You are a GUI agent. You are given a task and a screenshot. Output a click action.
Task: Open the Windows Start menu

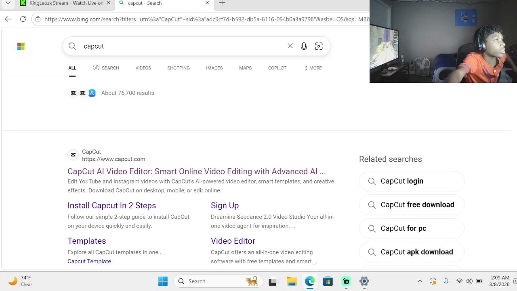coord(163,281)
